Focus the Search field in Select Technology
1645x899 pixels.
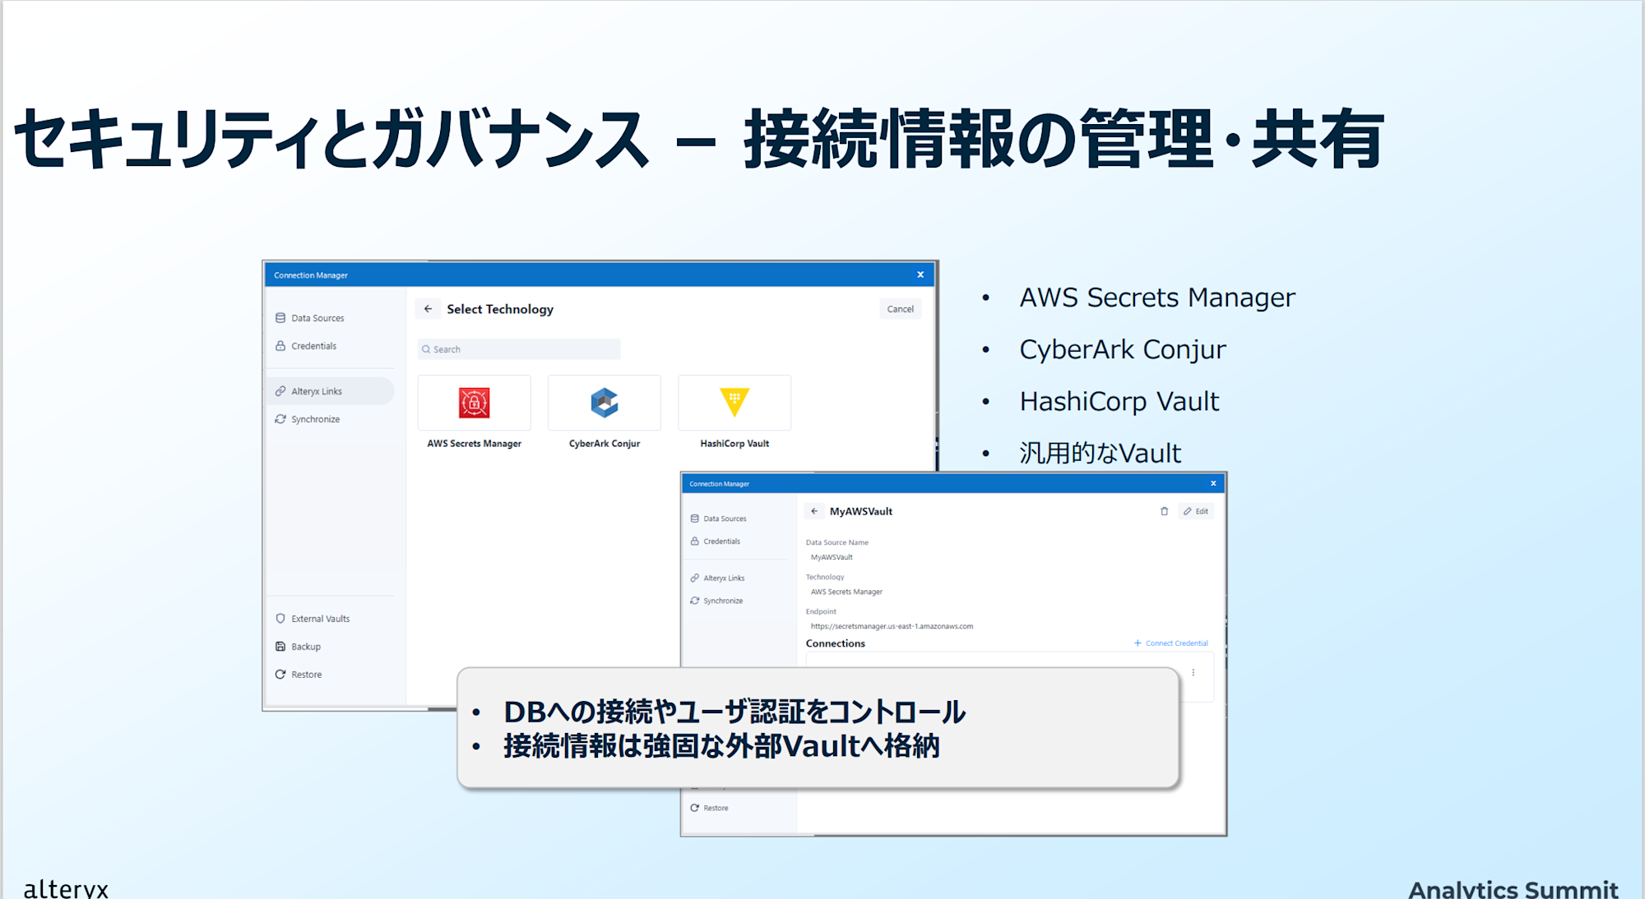[x=519, y=349]
